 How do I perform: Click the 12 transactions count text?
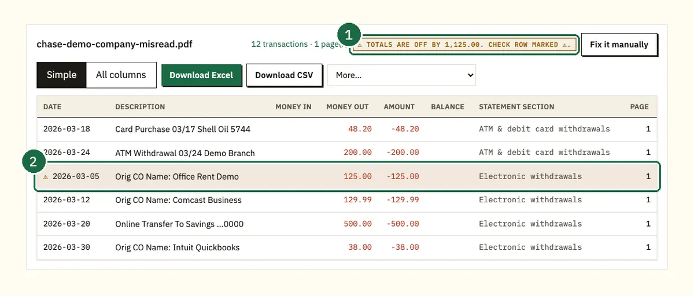279,44
